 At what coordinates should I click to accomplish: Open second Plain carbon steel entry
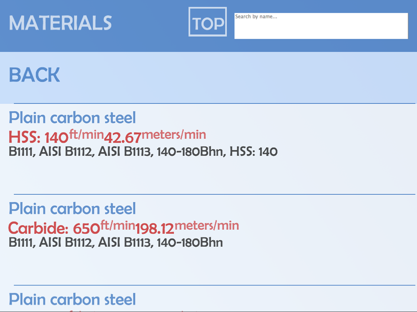[x=73, y=209]
